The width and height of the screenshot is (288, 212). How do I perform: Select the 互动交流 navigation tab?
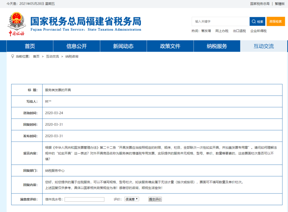tap(264, 46)
